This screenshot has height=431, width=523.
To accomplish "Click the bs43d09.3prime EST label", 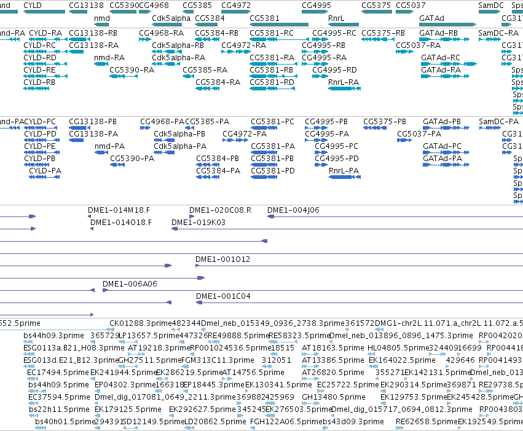I will [x=353, y=422].
